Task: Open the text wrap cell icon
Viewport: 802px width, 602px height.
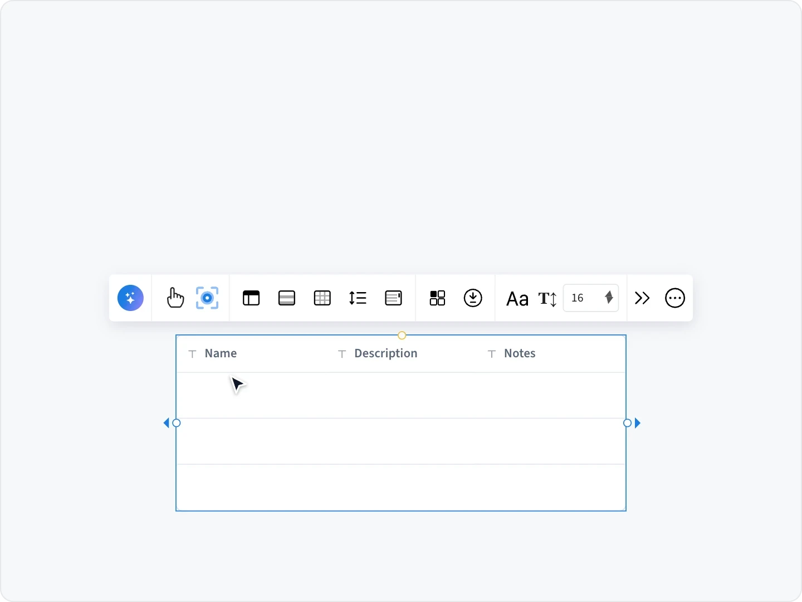Action: [393, 298]
